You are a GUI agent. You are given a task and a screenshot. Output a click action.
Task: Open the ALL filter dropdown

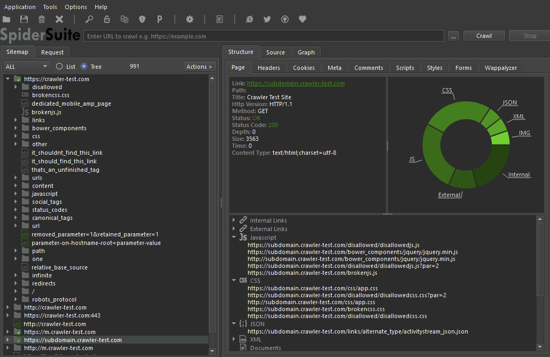[x=27, y=67]
